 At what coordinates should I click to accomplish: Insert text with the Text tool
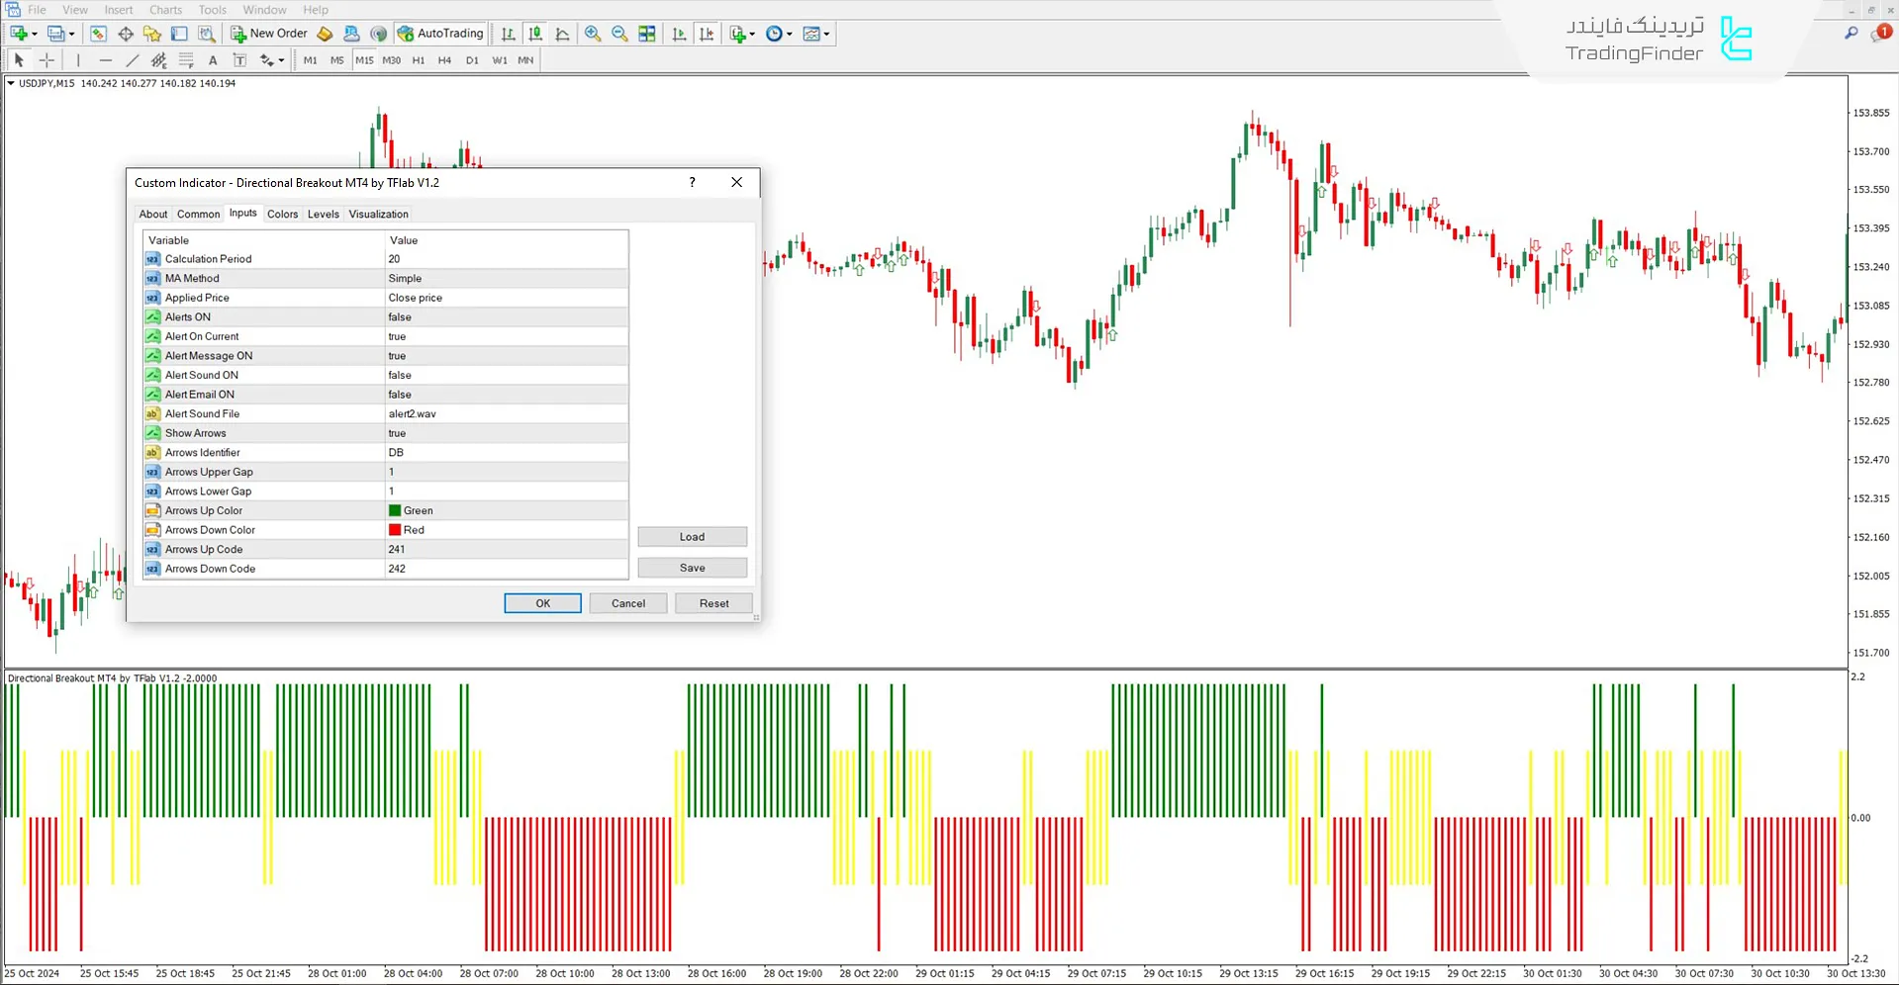(x=213, y=59)
